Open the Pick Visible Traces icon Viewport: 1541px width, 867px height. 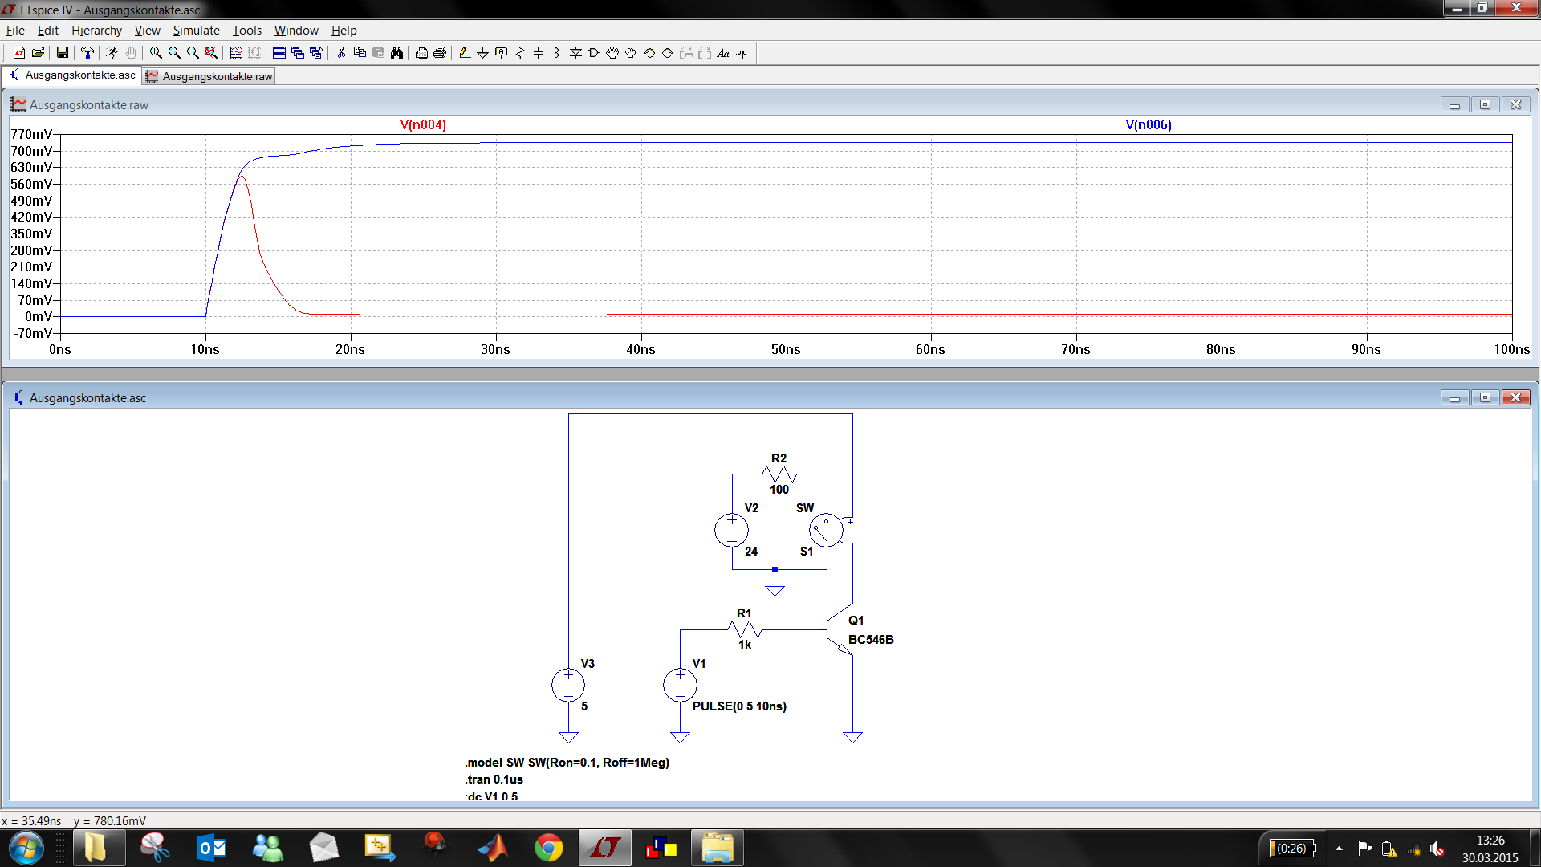click(236, 53)
